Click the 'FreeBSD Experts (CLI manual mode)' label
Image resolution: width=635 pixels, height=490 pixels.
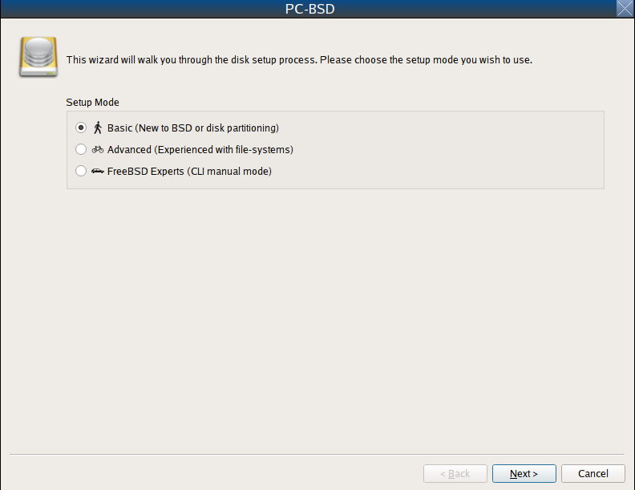pos(189,172)
